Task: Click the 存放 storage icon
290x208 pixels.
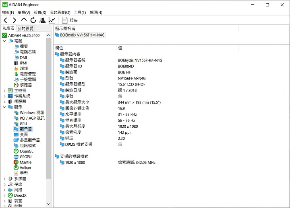Action: tap(10, 184)
